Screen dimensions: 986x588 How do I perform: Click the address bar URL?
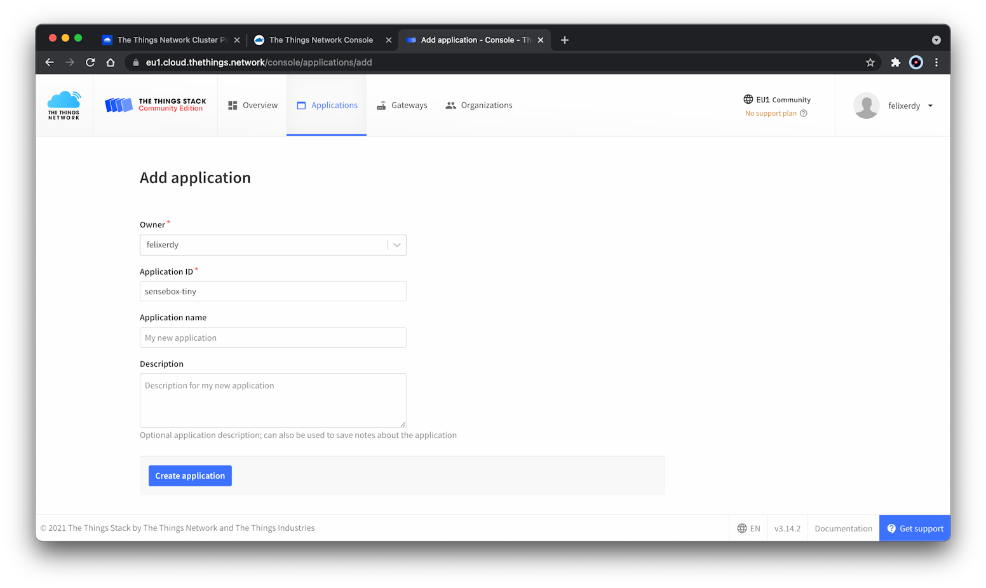click(259, 62)
